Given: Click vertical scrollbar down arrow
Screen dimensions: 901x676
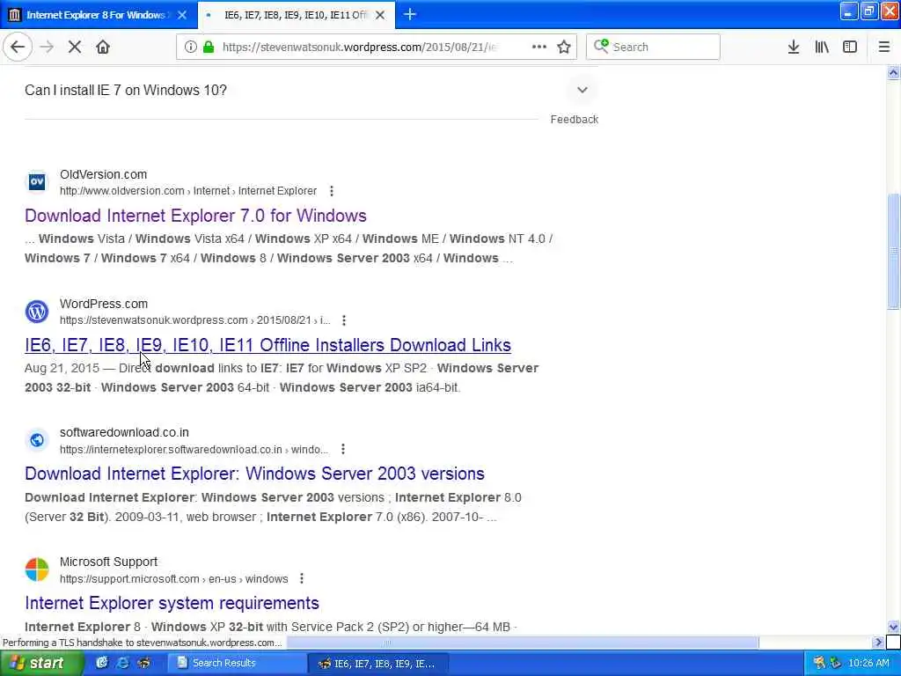Looking at the screenshot, I should point(893,627).
